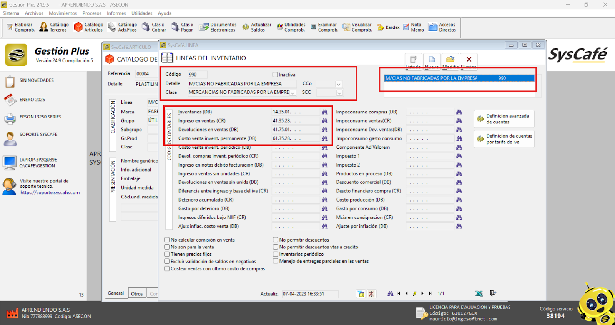The height and width of the screenshot is (325, 615).
Task: Open Catálogo Terceros from the toolbar
Action: [54, 27]
